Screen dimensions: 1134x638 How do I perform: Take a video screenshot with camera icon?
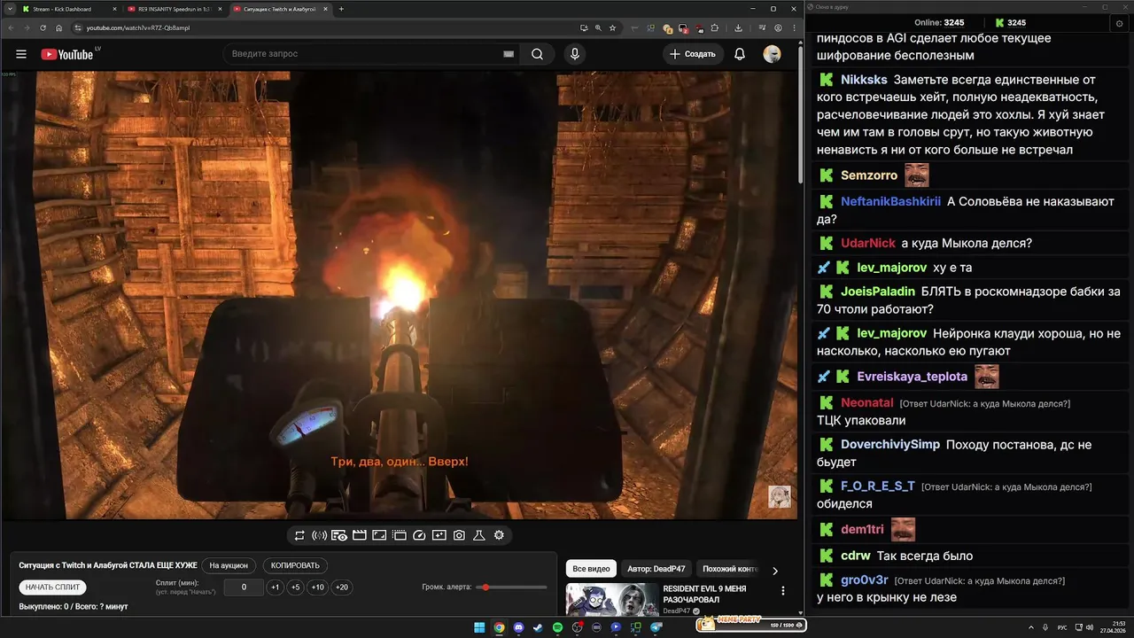pyautogui.click(x=459, y=535)
